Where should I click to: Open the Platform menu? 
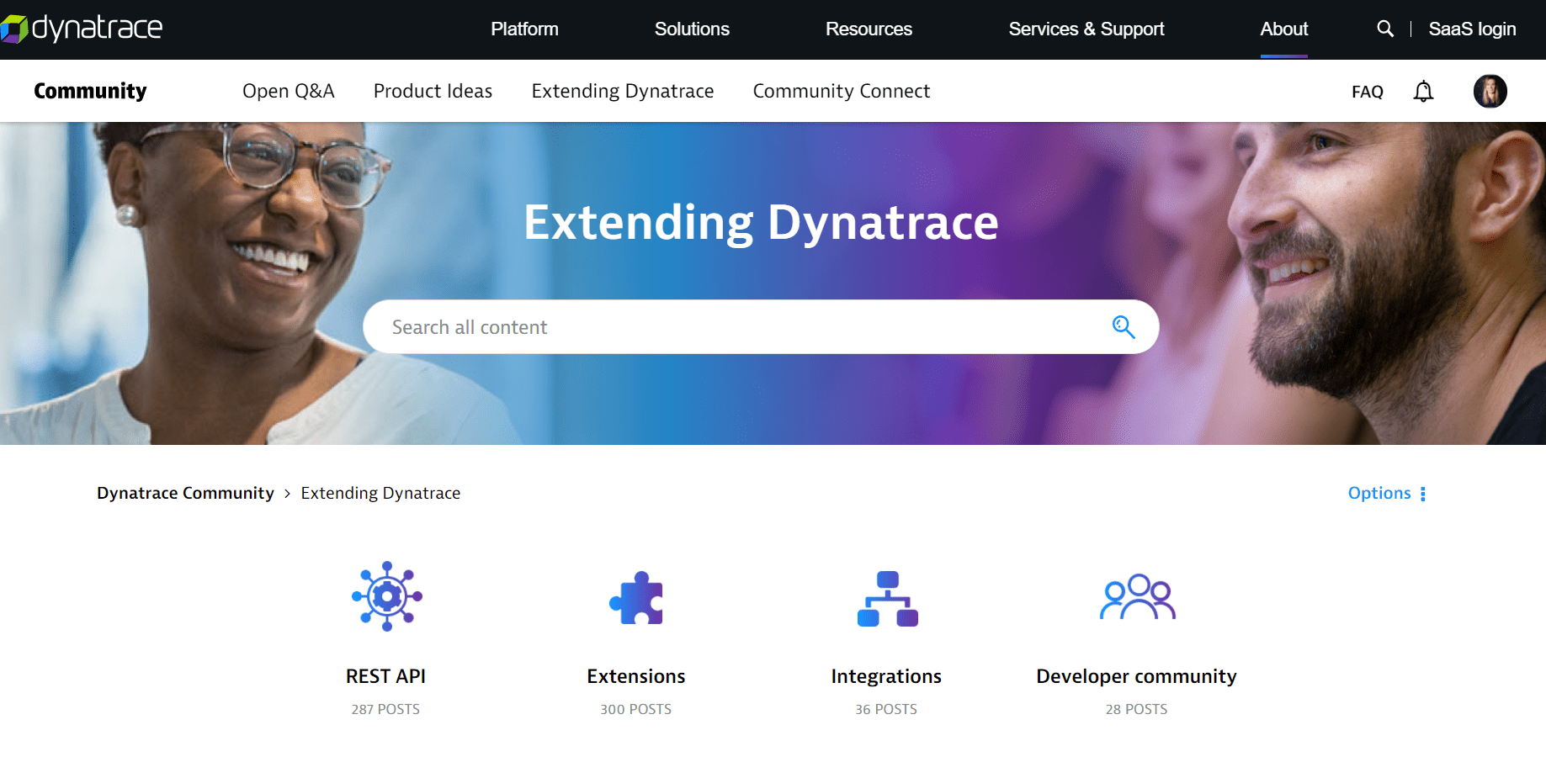pos(524,29)
